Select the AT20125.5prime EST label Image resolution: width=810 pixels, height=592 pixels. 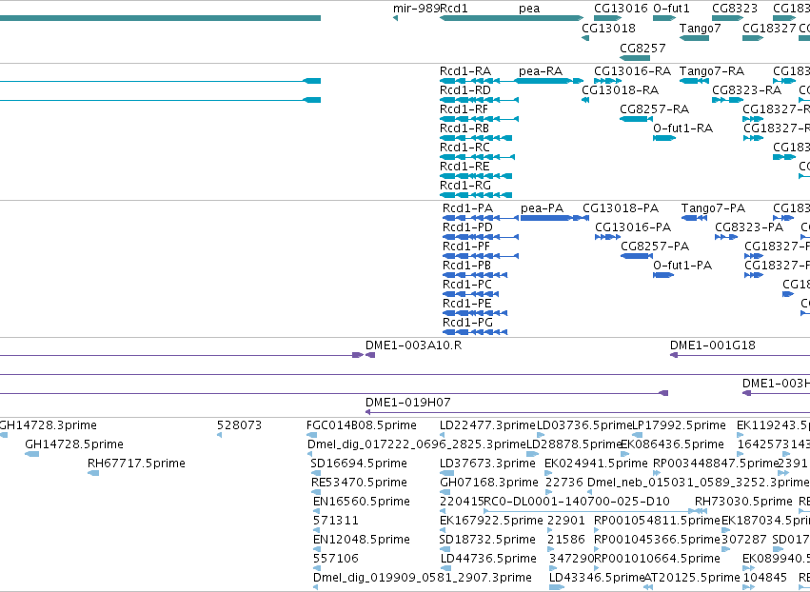(x=692, y=578)
